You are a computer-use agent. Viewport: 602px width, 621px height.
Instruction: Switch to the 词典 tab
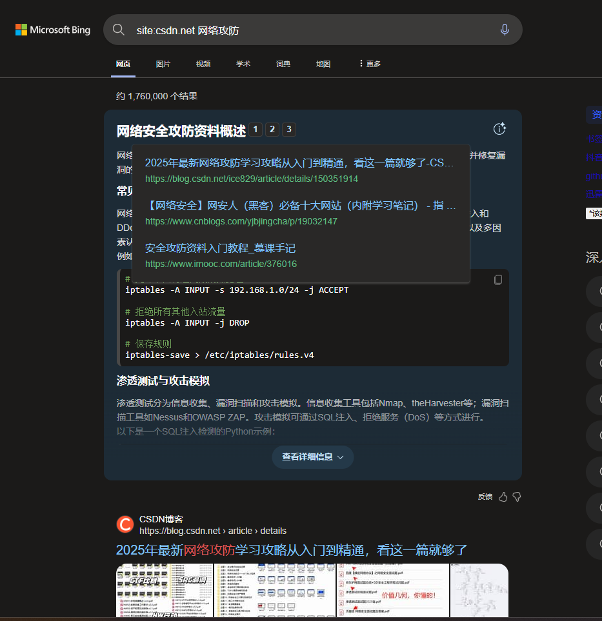283,64
